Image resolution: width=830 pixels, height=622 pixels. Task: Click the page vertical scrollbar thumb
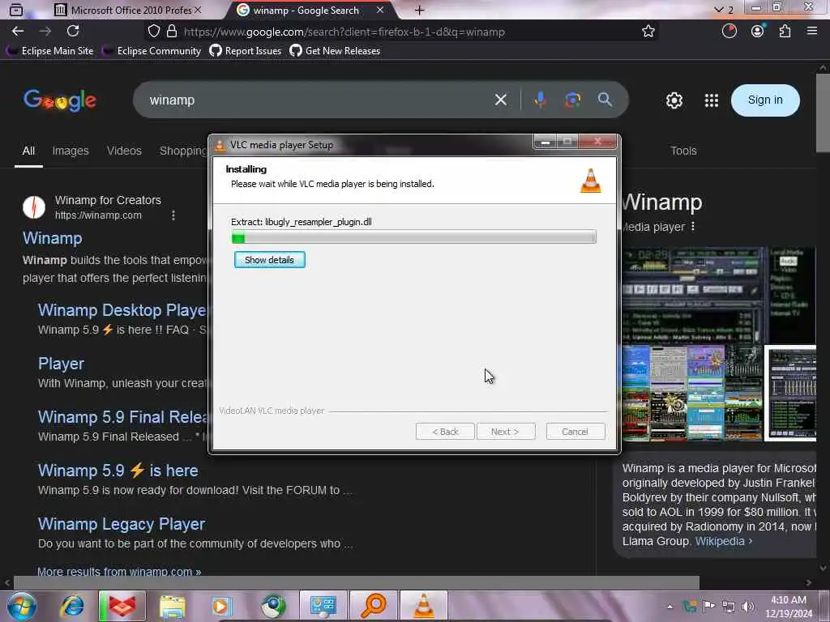(824, 112)
